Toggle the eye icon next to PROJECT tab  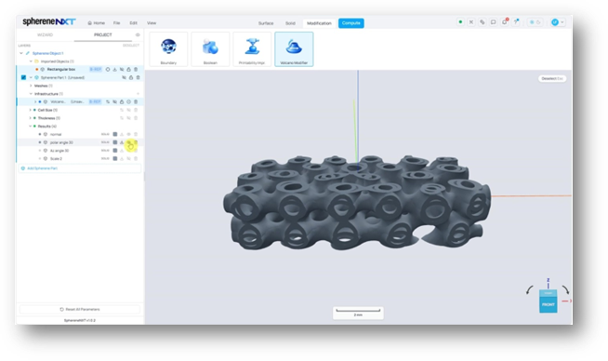[138, 35]
